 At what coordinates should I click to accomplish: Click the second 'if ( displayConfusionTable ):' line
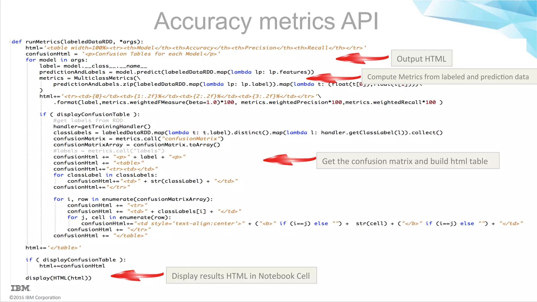point(76,260)
